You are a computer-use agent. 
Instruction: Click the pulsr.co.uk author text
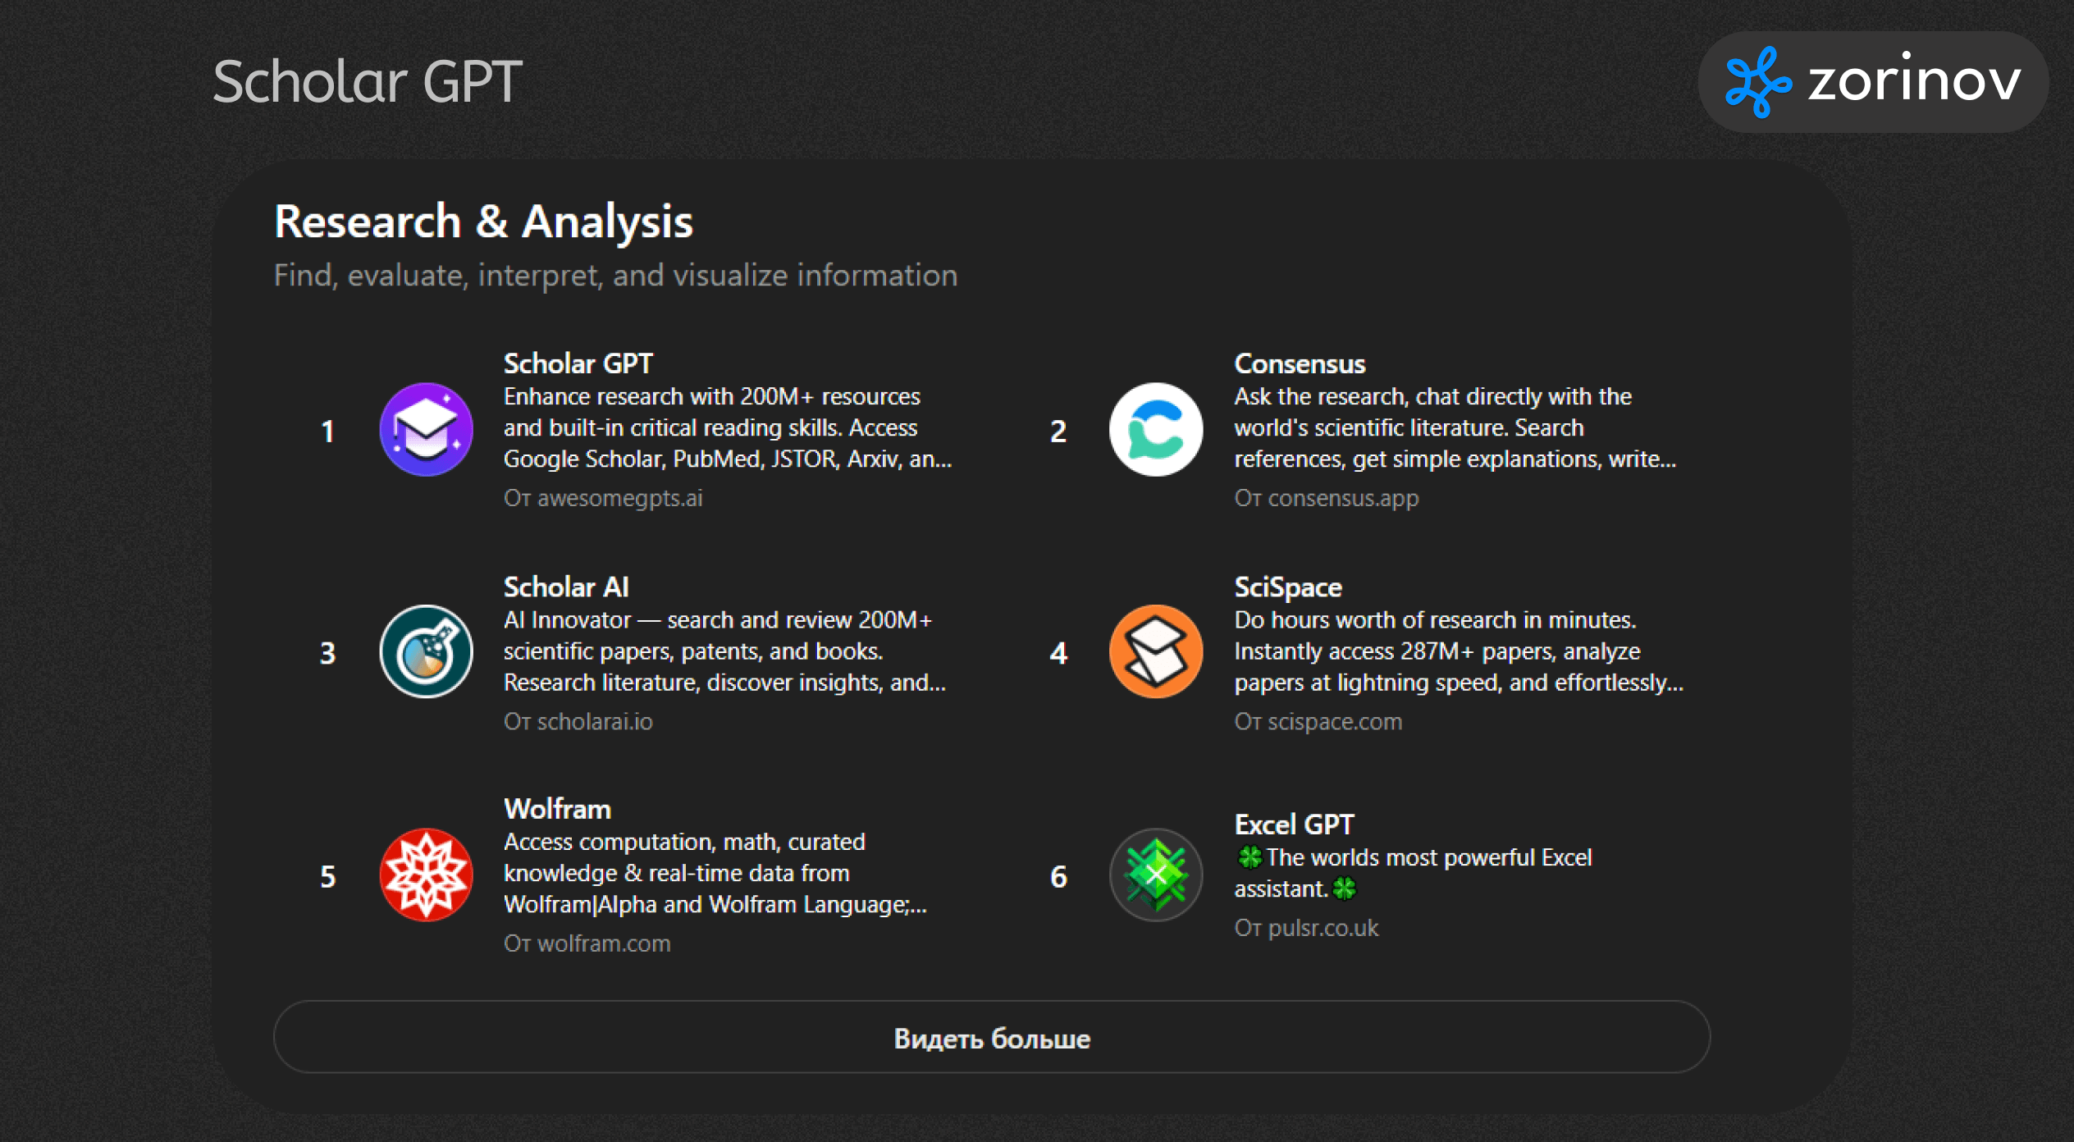point(1306,928)
